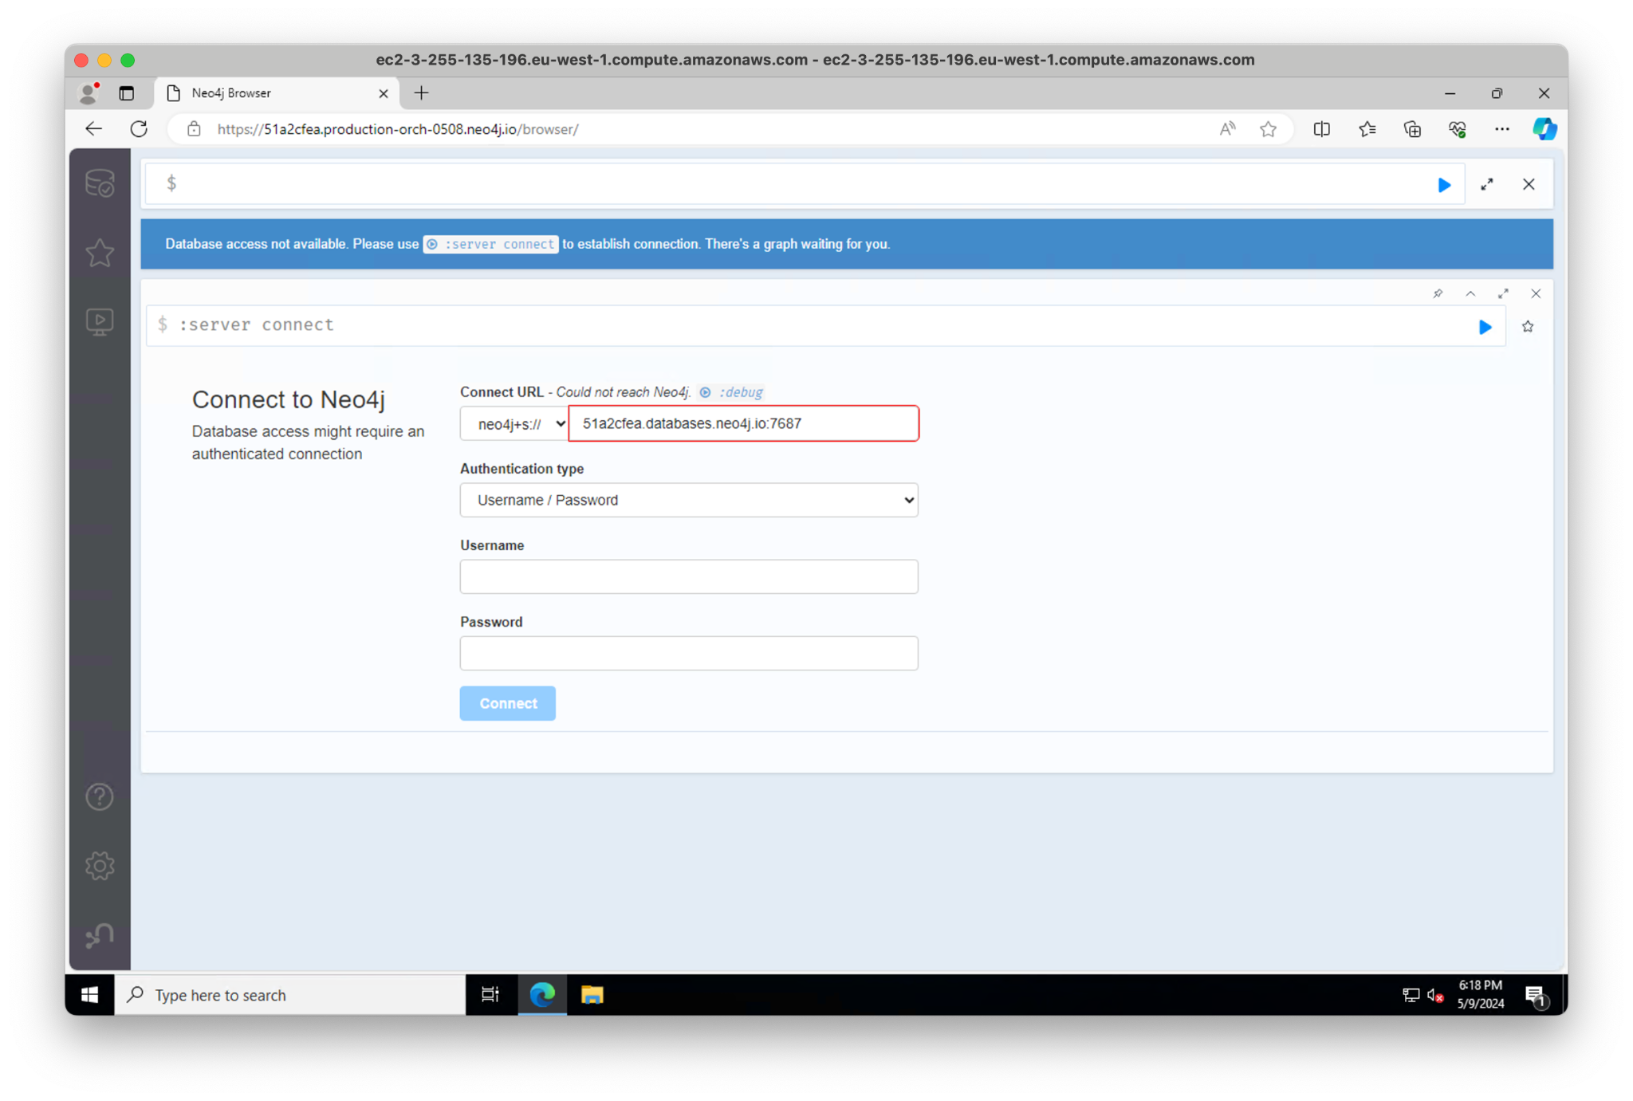Open the Windows notification center
Viewport: 1633px width, 1101px height.
tap(1536, 995)
